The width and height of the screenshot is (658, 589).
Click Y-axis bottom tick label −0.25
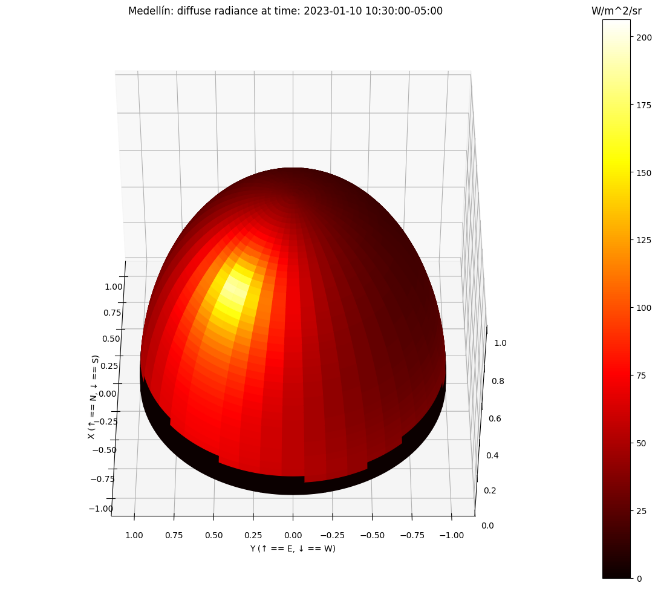coord(333,535)
